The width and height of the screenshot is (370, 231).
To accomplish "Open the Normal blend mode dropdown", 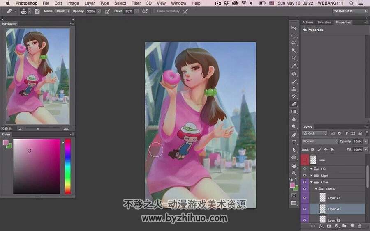I will pyautogui.click(x=320, y=141).
